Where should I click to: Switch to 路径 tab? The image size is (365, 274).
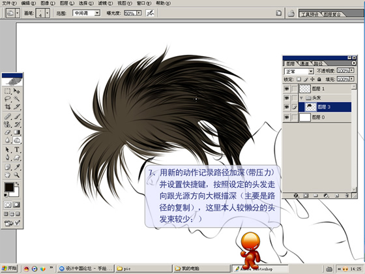point(318,63)
